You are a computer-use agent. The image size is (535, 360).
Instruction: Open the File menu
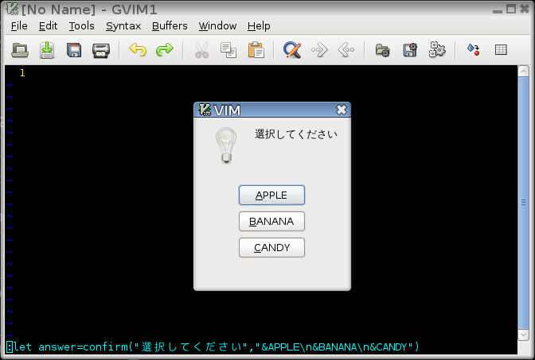click(x=19, y=26)
